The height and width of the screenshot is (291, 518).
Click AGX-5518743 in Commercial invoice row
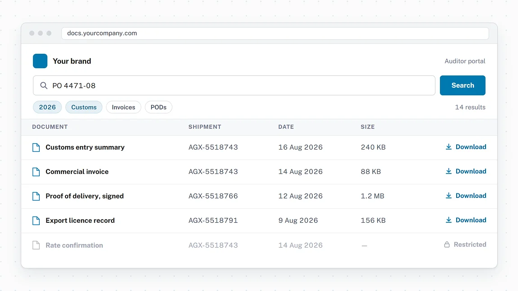tap(213, 172)
